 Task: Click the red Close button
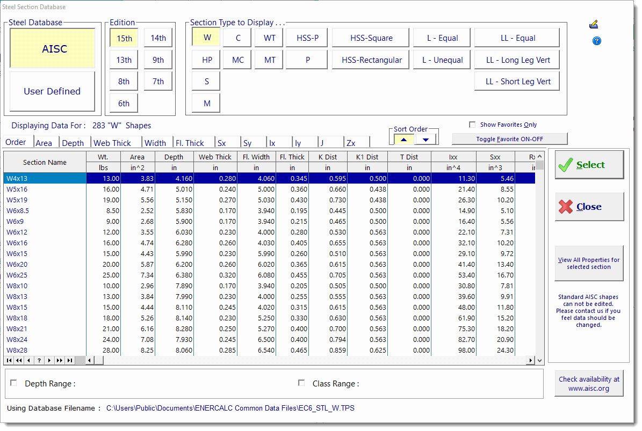589,207
